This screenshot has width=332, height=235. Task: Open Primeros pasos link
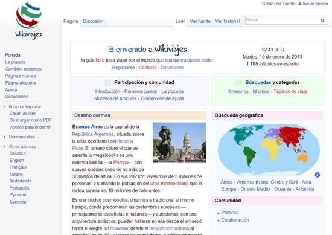[x=141, y=91]
